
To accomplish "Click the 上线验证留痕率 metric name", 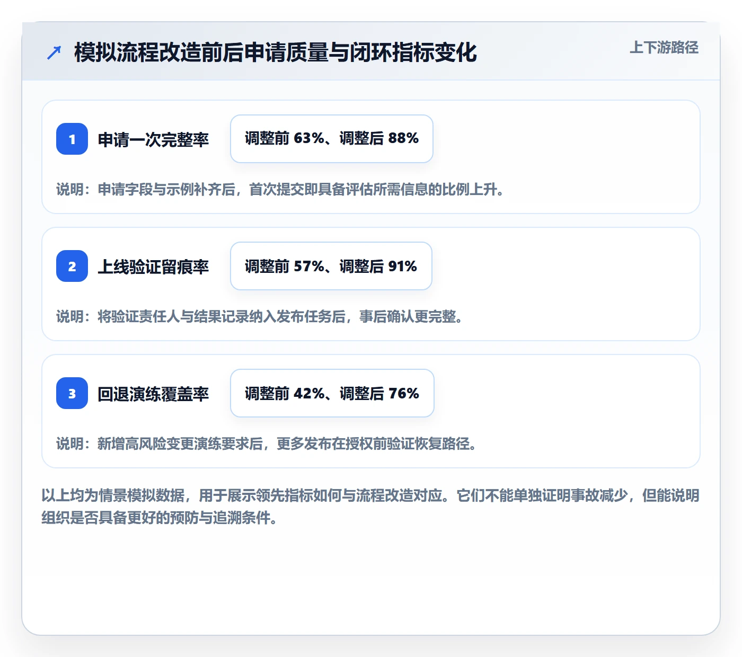I will (x=154, y=267).
